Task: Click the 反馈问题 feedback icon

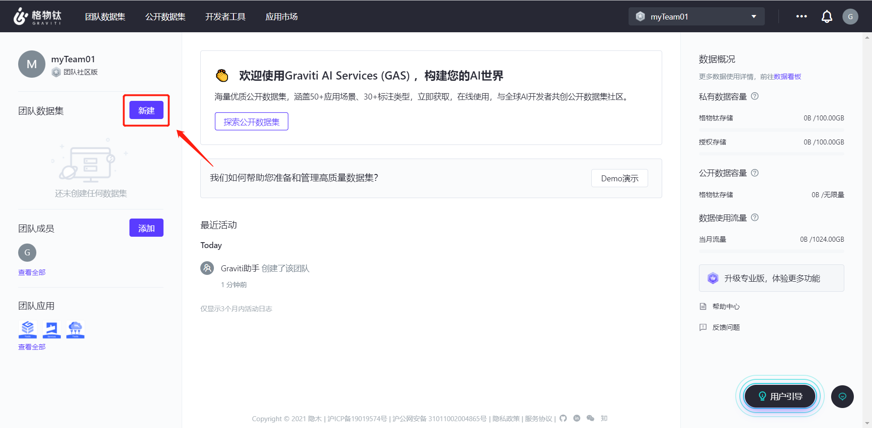Action: pos(703,327)
